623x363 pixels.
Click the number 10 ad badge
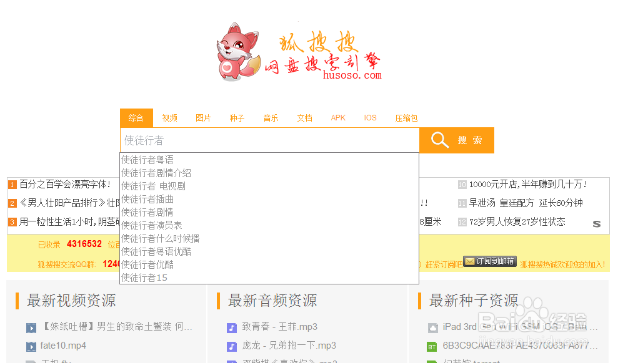pos(462,185)
